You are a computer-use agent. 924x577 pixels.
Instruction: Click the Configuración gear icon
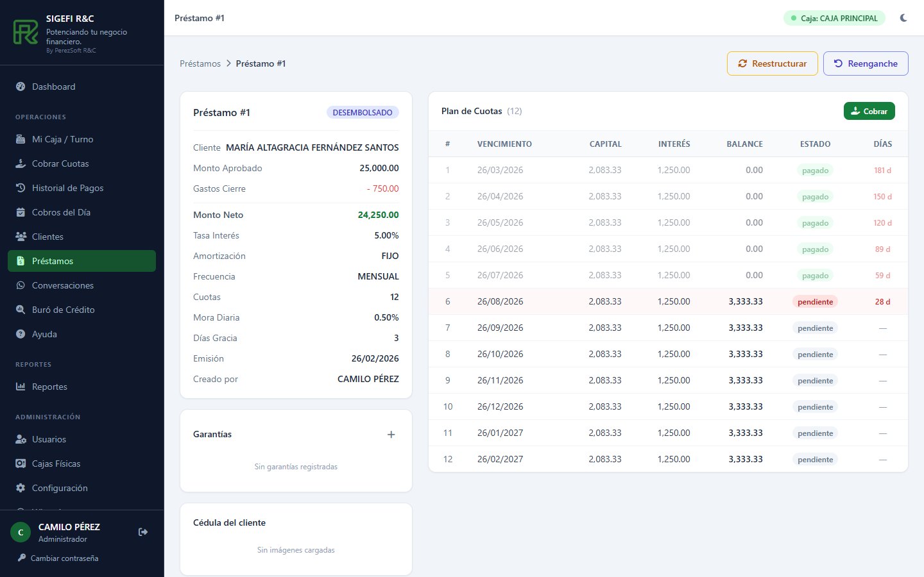pyautogui.click(x=21, y=488)
